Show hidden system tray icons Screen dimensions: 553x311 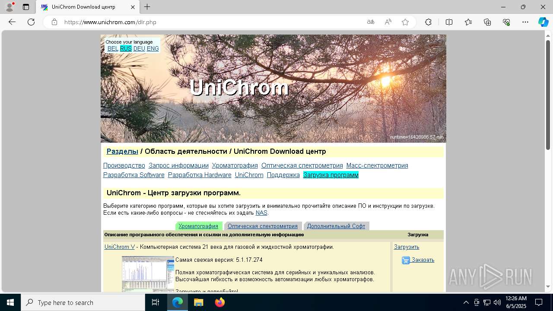point(466,302)
